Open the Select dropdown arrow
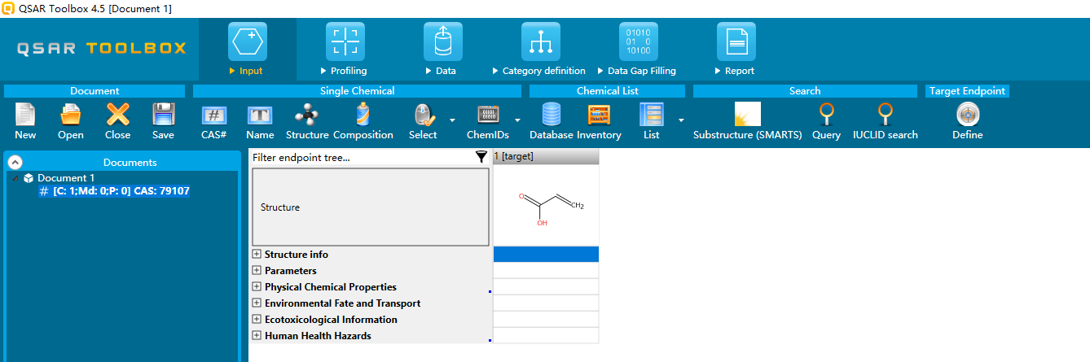The height and width of the screenshot is (362, 1090). (452, 120)
